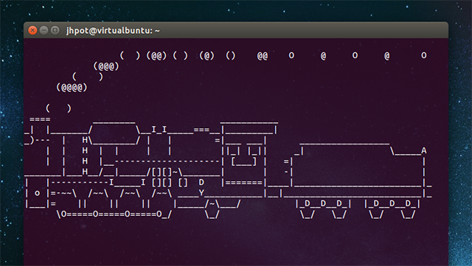The image size is (472, 266).
Task: Close the jhpot@virtualbuntu terminal window
Action: [32, 30]
